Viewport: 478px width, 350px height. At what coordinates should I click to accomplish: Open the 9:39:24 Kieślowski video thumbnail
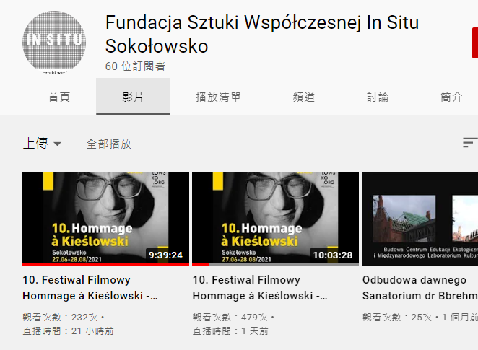pos(106,219)
